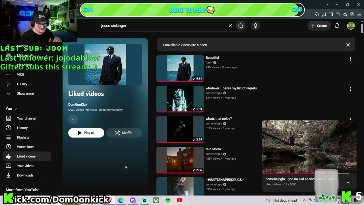Clear the search box with the X
Viewport: 364px width, 205px height.
click(230, 26)
